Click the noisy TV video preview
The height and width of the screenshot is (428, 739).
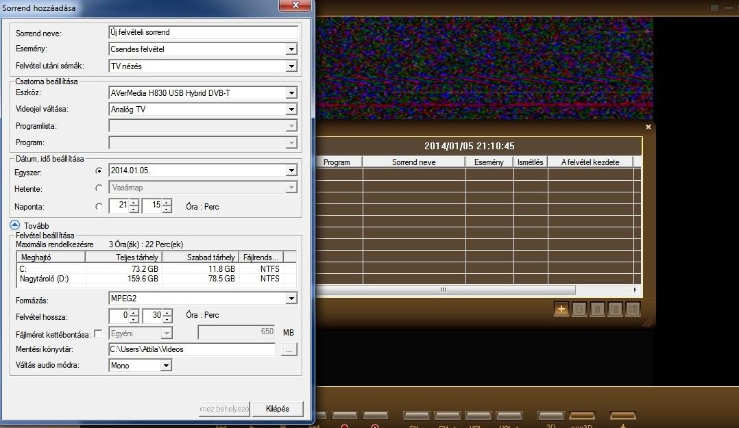(485, 68)
